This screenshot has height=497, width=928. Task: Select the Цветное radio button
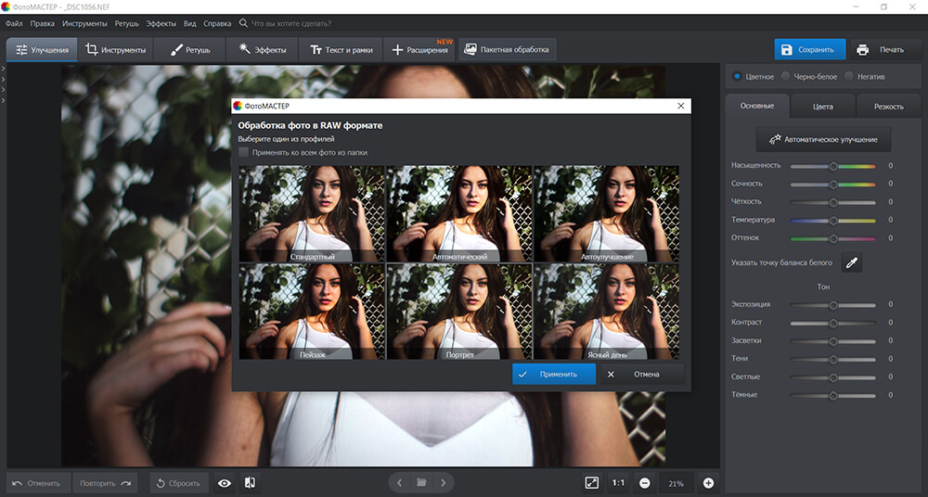click(737, 76)
